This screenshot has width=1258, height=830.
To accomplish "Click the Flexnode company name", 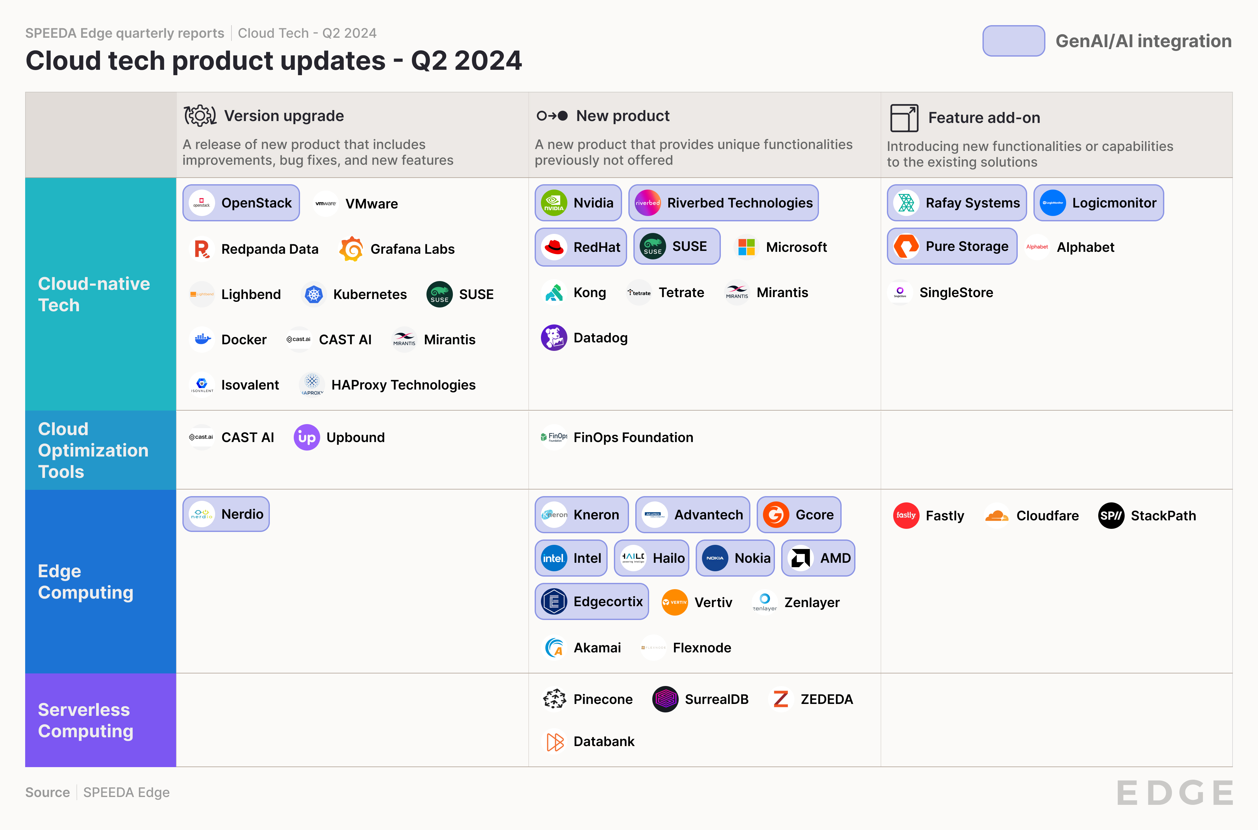I will (702, 647).
